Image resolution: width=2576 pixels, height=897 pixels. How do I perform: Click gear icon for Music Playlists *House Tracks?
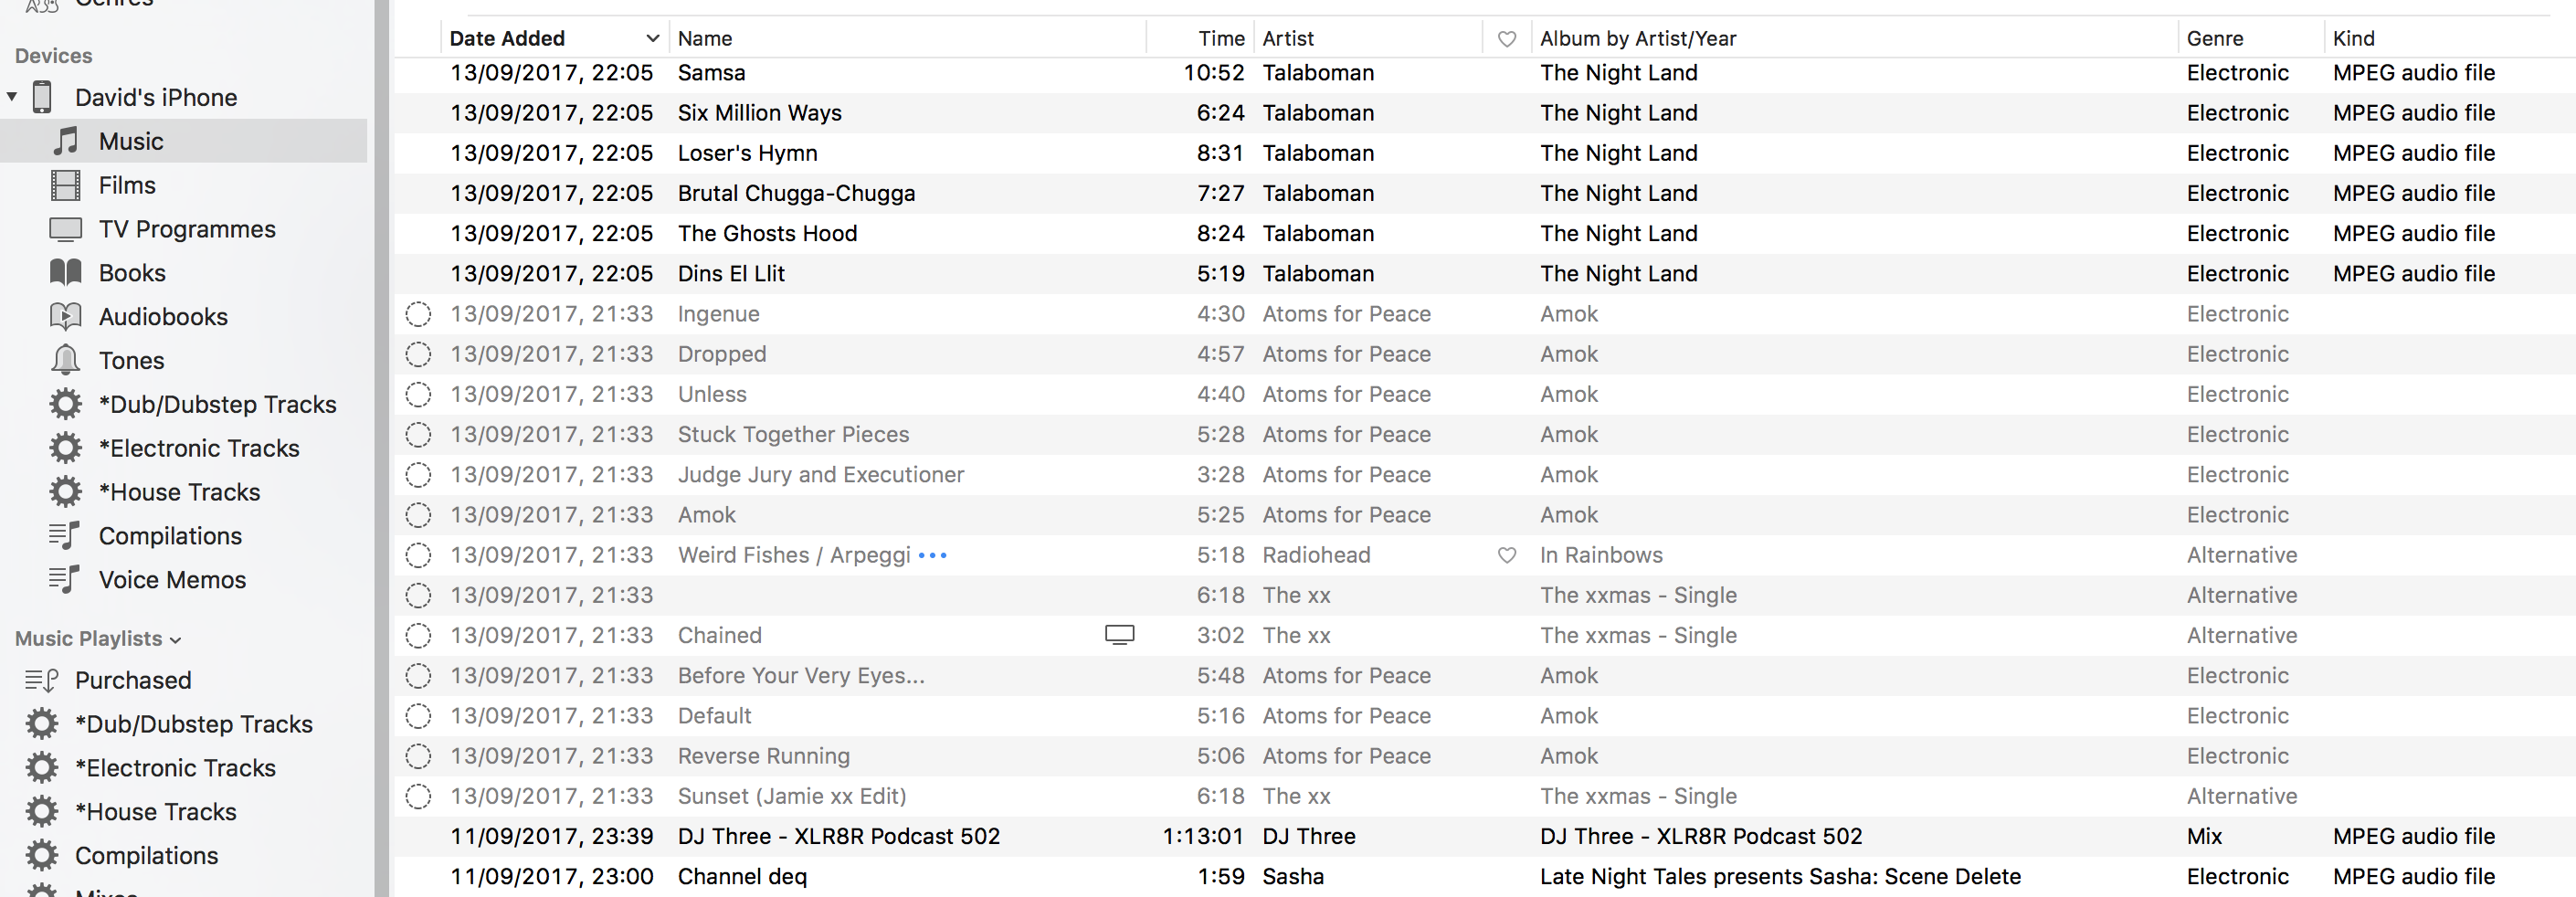point(42,811)
